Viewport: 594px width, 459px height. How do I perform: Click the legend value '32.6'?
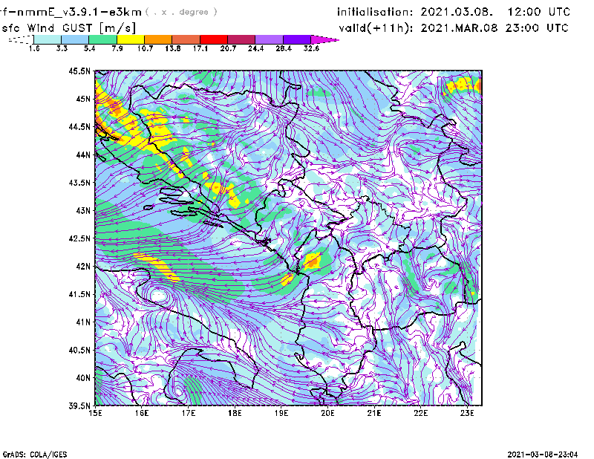point(311,48)
